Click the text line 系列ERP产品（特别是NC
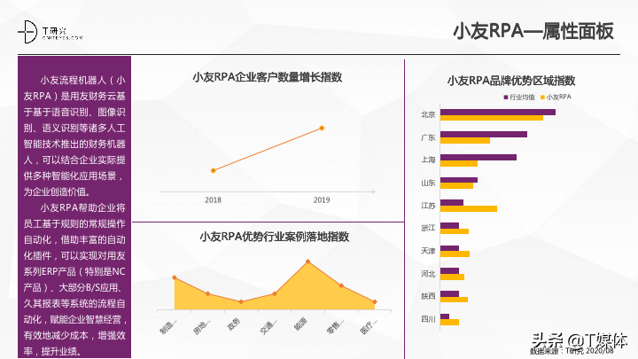Image resolution: width=638 pixels, height=359 pixels. (74, 271)
